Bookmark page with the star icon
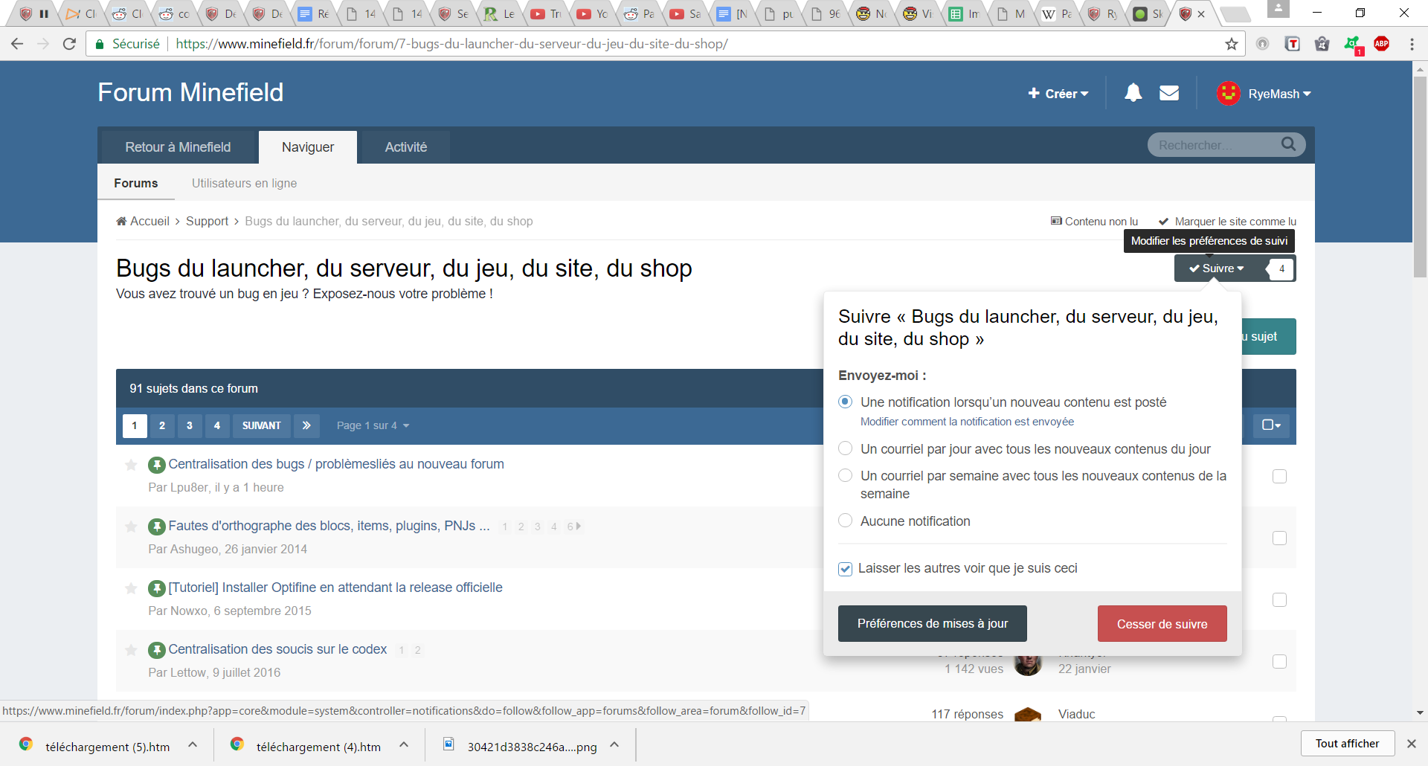The height and width of the screenshot is (766, 1428). [x=1232, y=44]
